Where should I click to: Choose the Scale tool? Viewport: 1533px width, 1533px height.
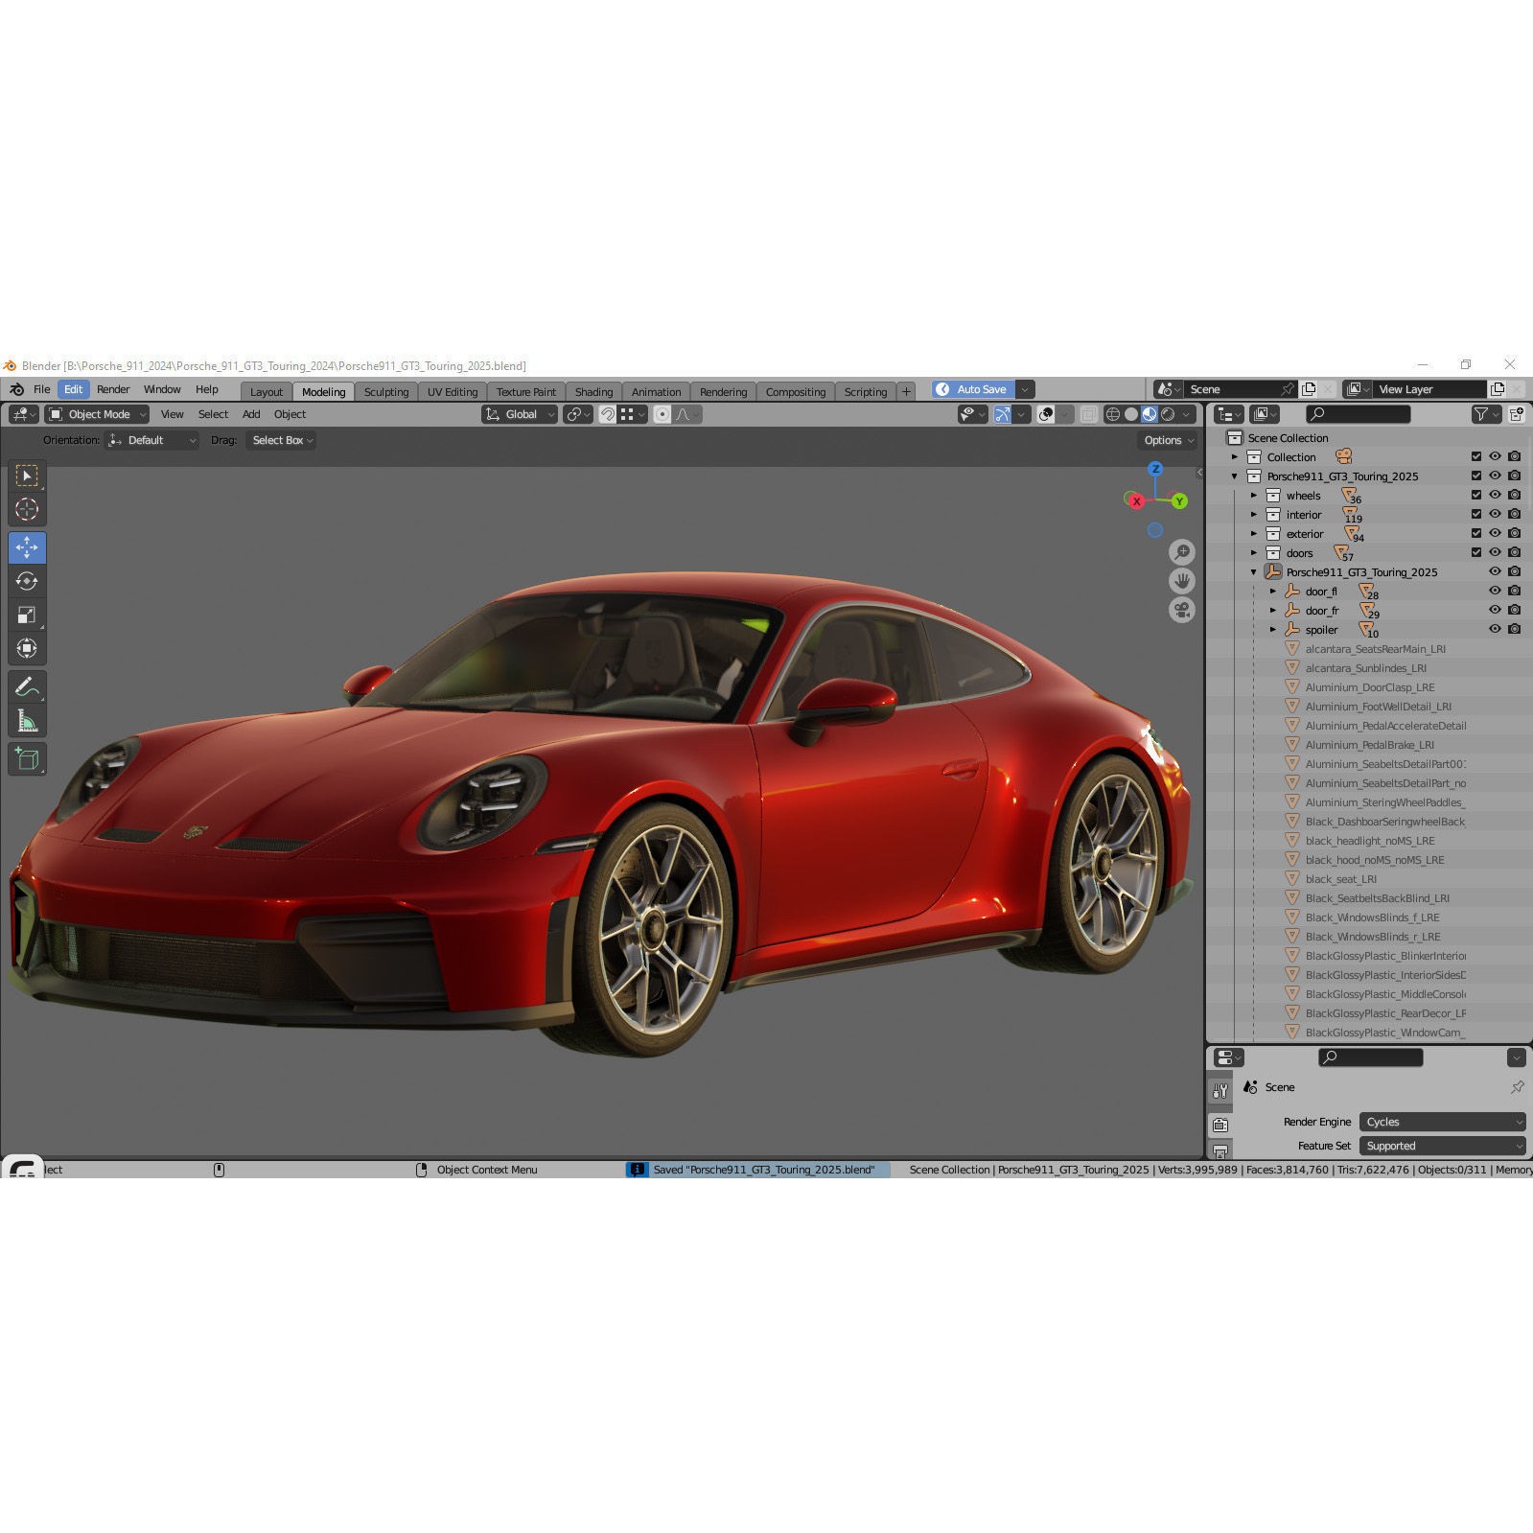click(x=27, y=615)
